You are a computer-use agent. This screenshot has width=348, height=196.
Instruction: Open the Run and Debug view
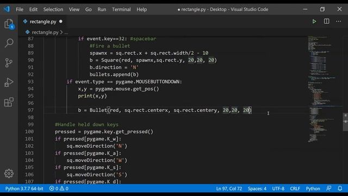[9, 82]
